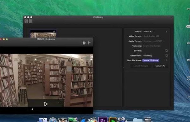Open the film reel app in Dock
Viewport: 190px width, 122px height.
pyautogui.click(x=122, y=119)
